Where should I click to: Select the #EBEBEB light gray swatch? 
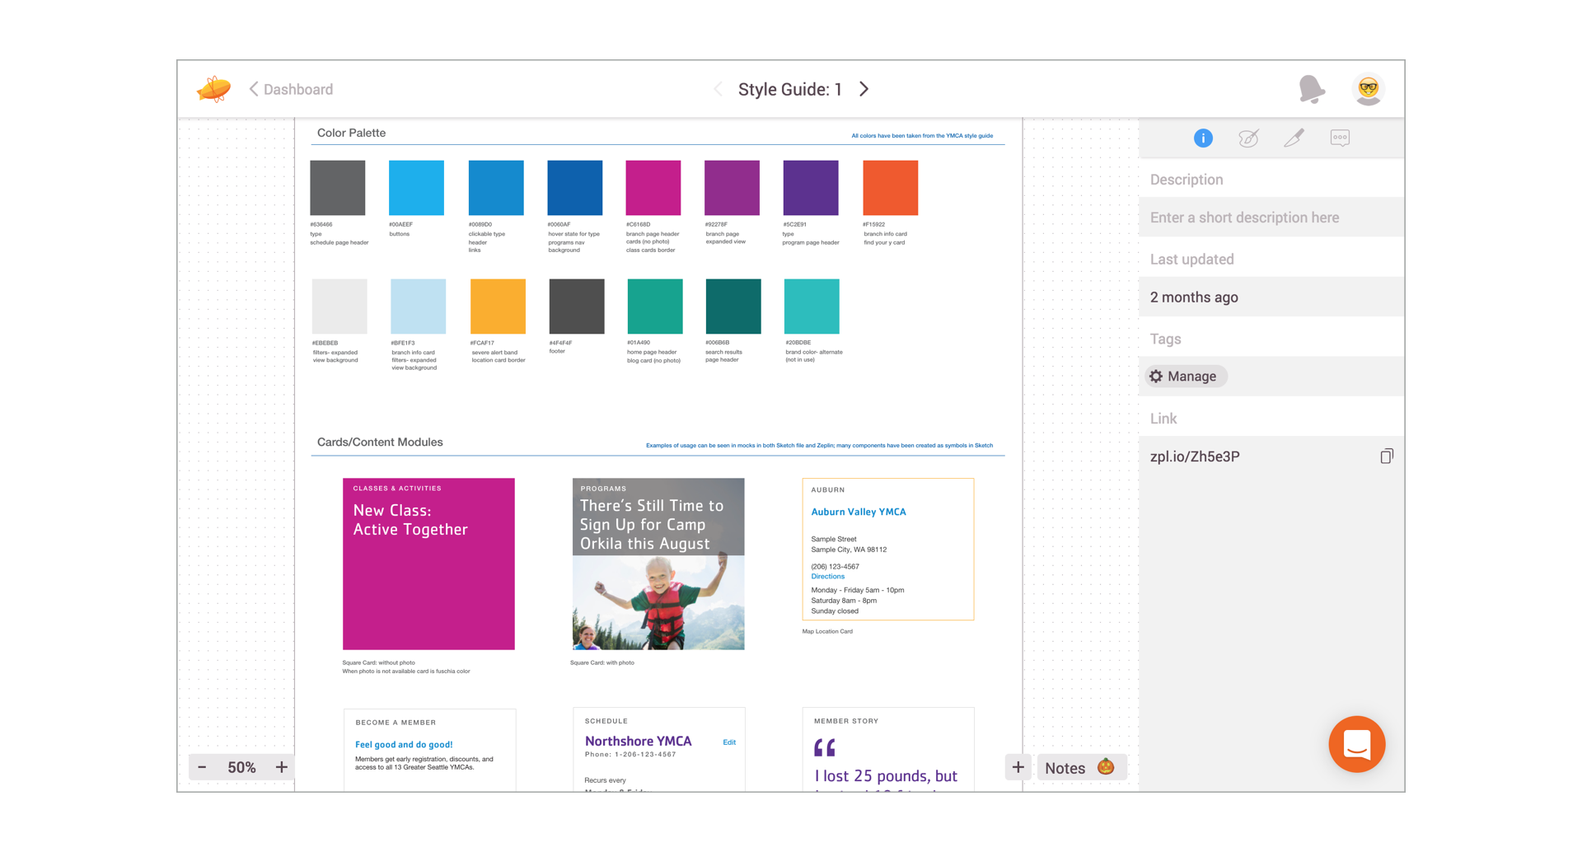pos(339,307)
